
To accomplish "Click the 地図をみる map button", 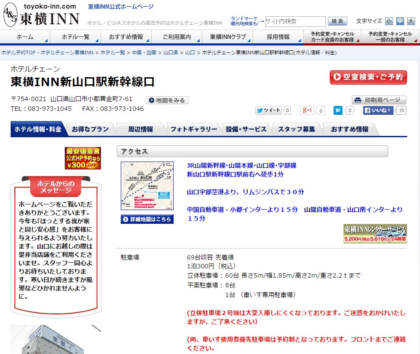I will [x=167, y=100].
